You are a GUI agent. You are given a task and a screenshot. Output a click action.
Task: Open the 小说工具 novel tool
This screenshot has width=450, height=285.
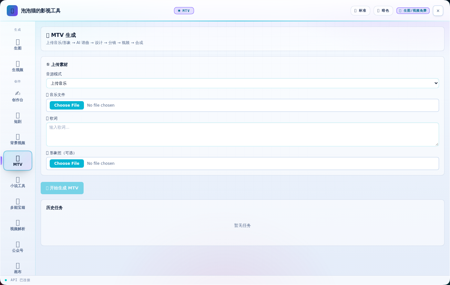pyautogui.click(x=18, y=182)
